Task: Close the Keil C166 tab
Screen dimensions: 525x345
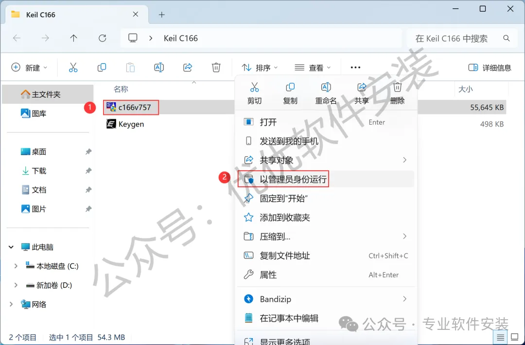Action: point(136,14)
